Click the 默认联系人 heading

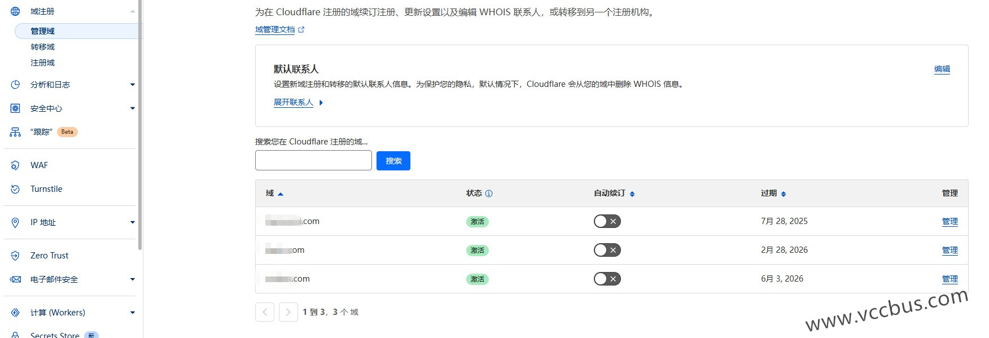(296, 69)
